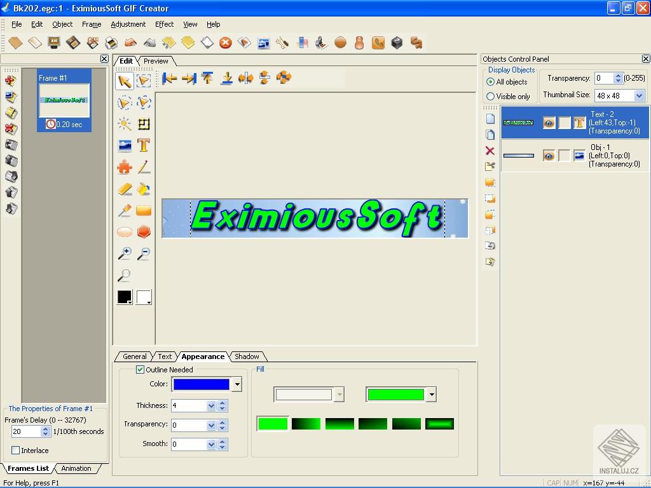651x488 pixels.
Task: Expand the outline Color dropdown
Action: point(238,384)
